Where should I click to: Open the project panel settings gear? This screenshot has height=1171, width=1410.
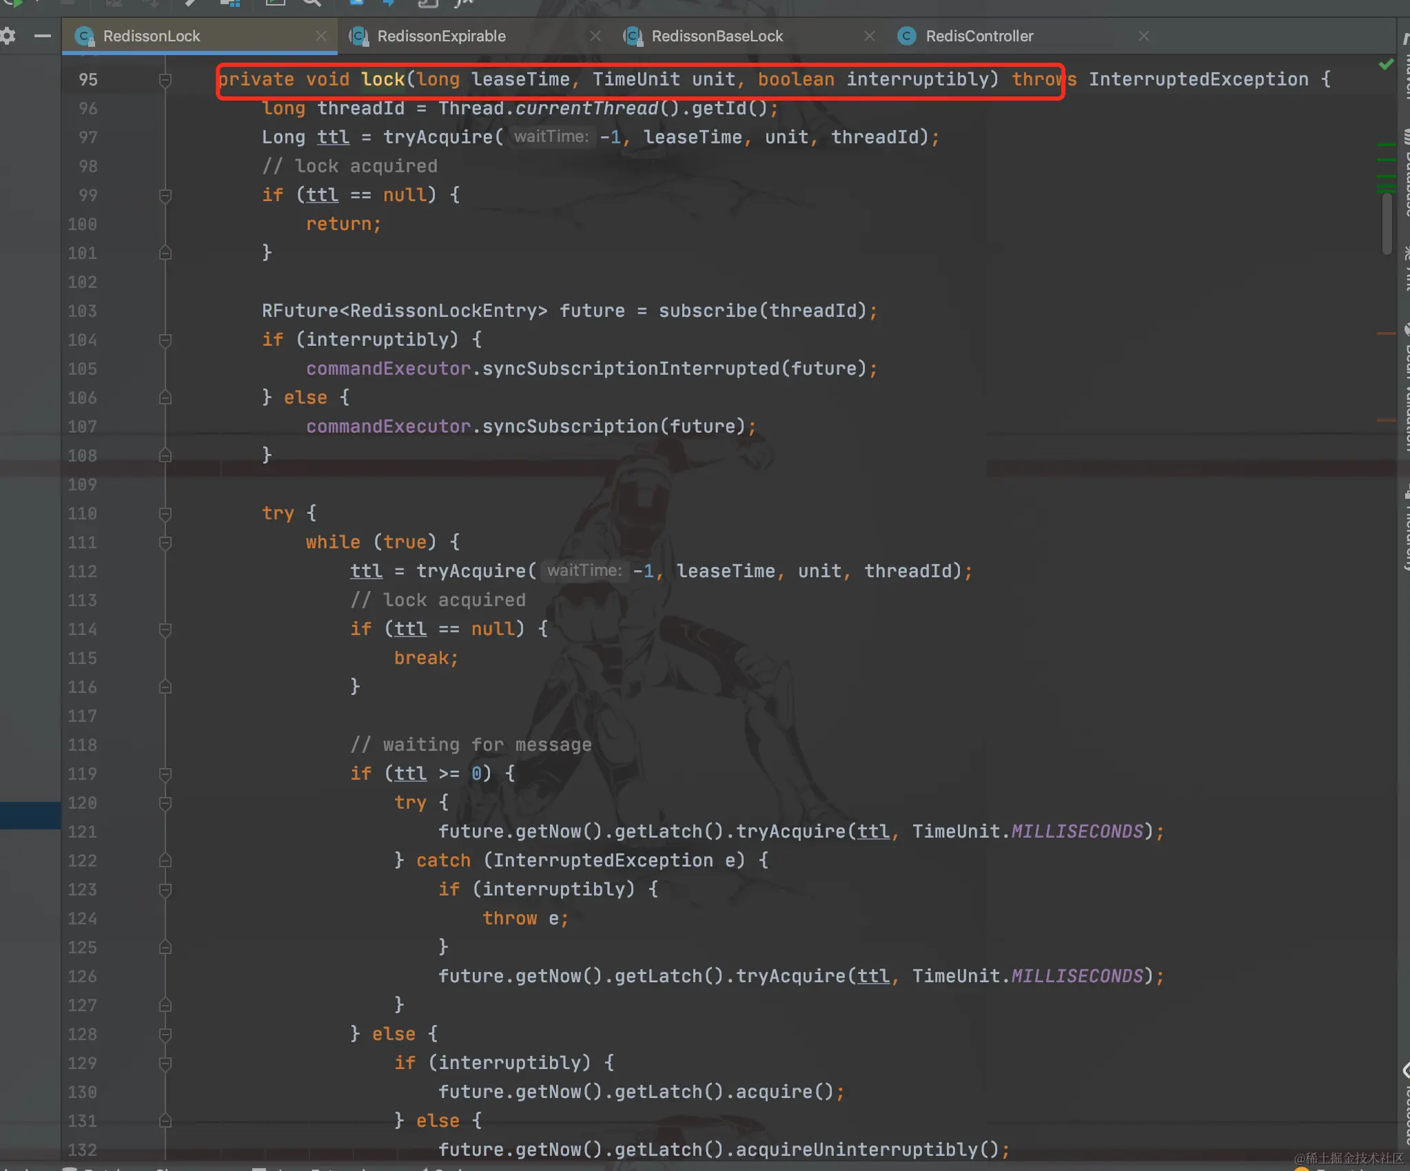point(8,36)
